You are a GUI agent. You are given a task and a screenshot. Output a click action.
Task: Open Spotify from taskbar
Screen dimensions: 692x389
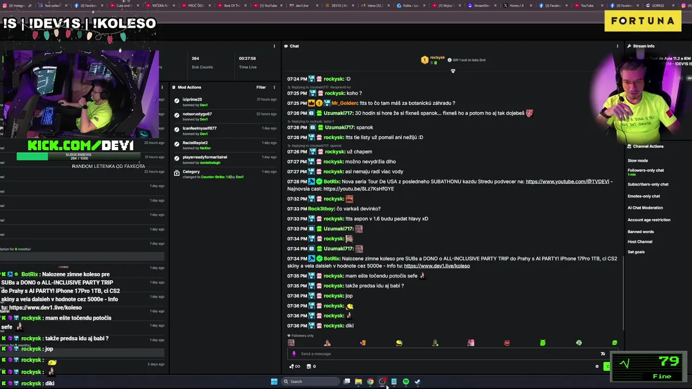[406, 381]
